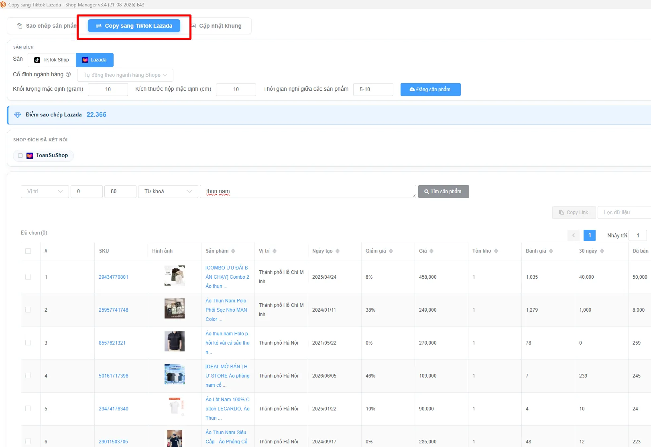Tick the ToanSuShop shop checkbox
651x447 pixels.
[x=20, y=155]
